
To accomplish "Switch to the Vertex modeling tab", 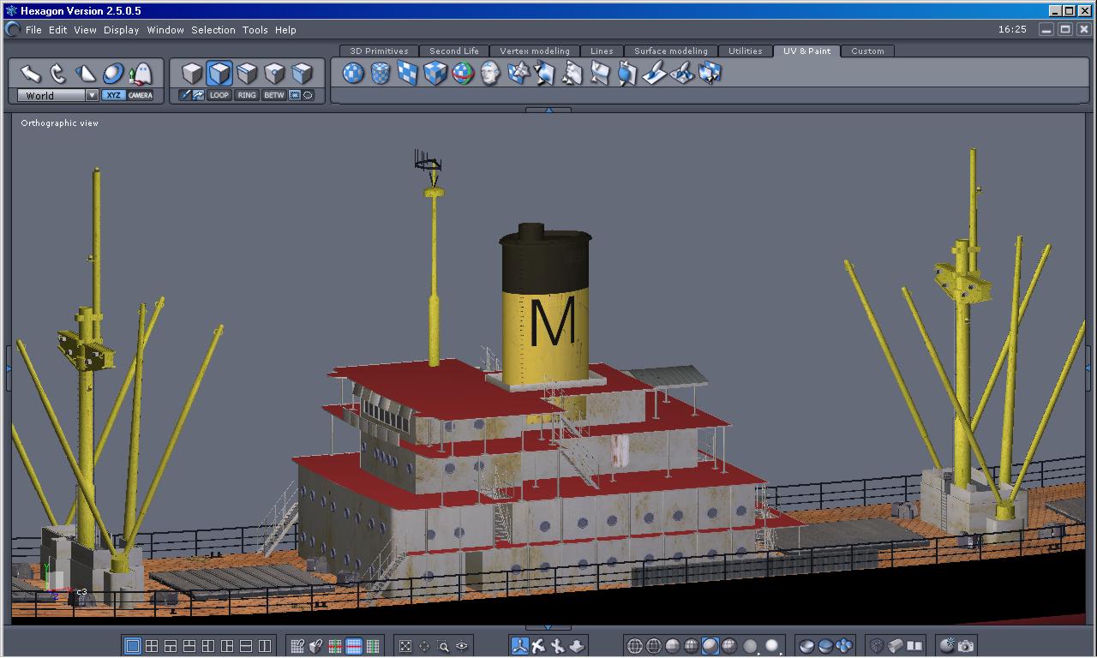I will pyautogui.click(x=534, y=51).
